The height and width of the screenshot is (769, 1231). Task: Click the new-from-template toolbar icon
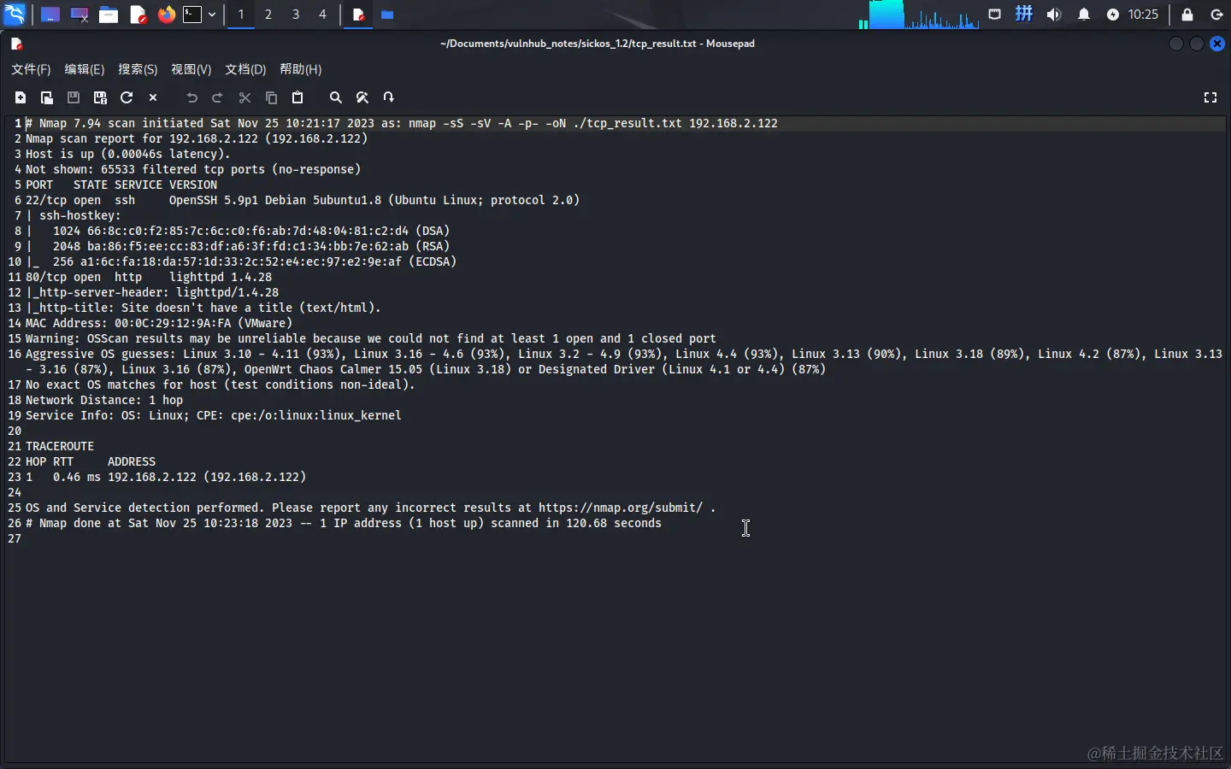[x=47, y=97]
